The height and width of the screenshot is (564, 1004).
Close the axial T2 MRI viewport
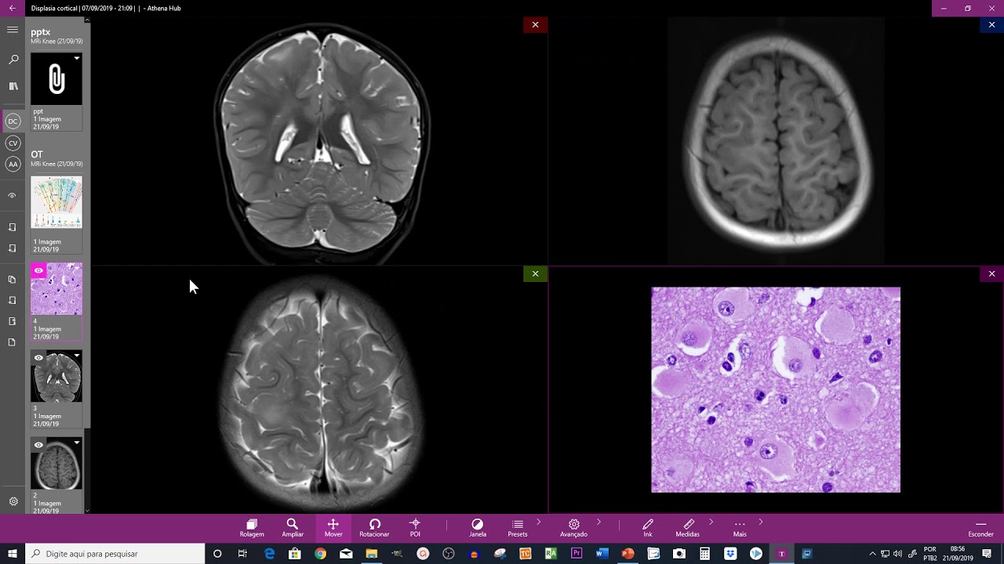click(x=535, y=274)
